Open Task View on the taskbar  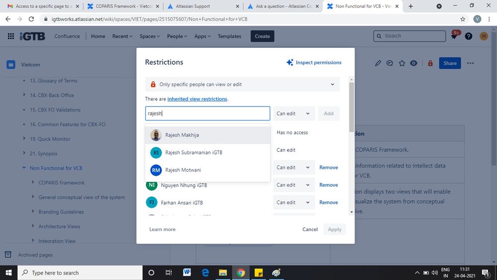(x=169, y=273)
